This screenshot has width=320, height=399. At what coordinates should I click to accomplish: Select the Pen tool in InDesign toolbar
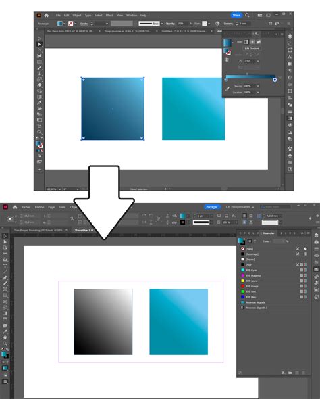pos(5,278)
